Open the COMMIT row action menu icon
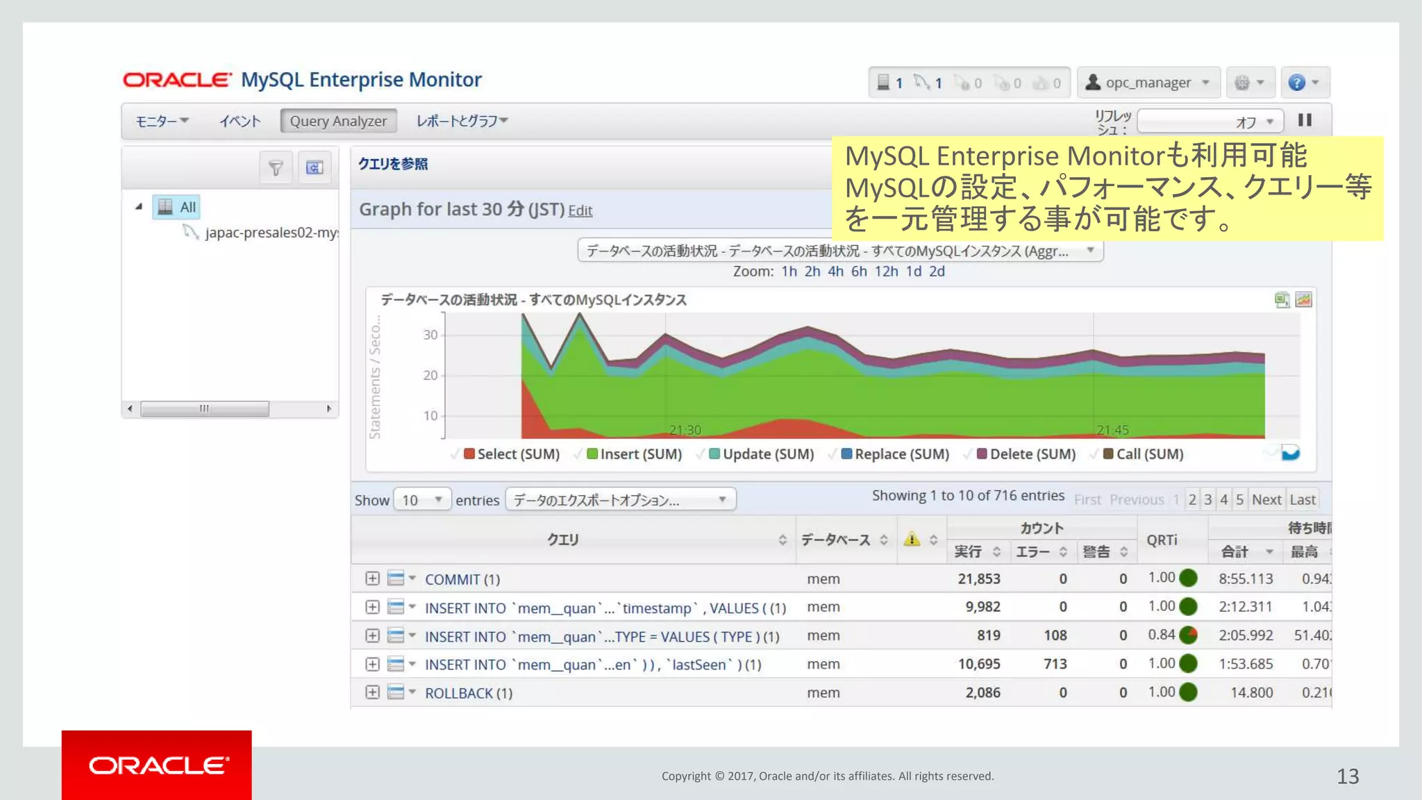This screenshot has width=1422, height=800. [x=401, y=578]
